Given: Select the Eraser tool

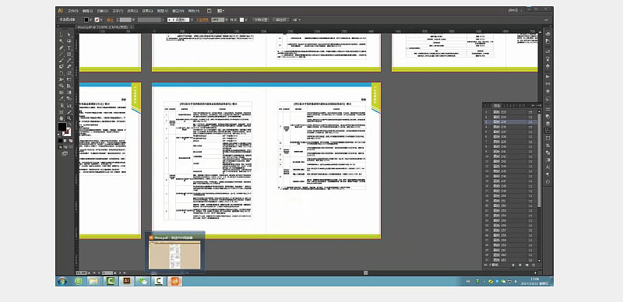Looking at the screenshot, I should [69, 66].
